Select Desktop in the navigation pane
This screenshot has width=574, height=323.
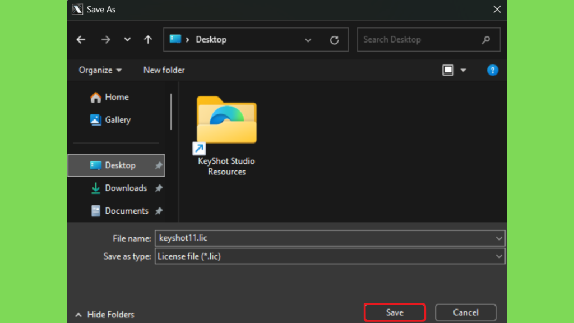click(116, 165)
